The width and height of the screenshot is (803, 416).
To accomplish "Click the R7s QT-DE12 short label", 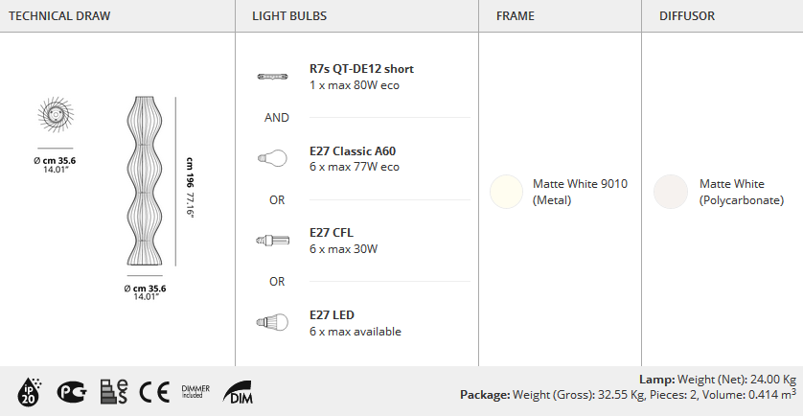I will 361,69.
